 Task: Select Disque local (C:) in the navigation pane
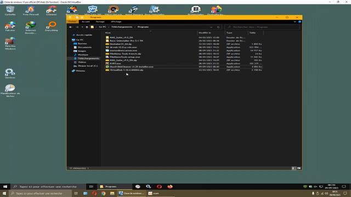click(x=88, y=66)
